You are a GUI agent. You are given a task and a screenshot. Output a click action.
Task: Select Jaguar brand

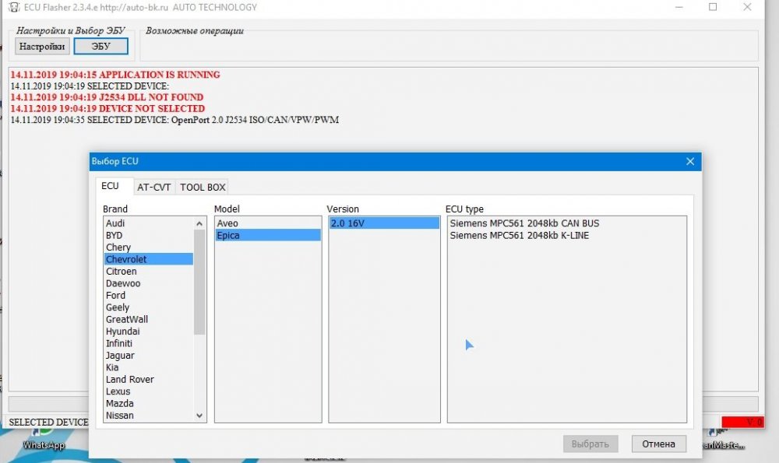point(149,356)
